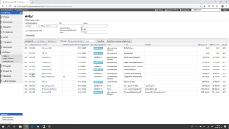Open the Kund dropdown
This screenshot has width=229, height=129.
tap(96, 26)
